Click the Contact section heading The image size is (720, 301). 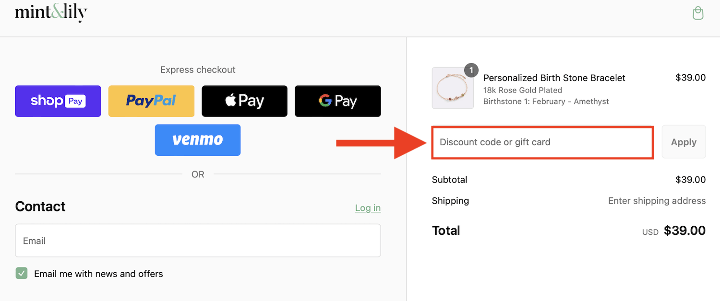(40, 207)
